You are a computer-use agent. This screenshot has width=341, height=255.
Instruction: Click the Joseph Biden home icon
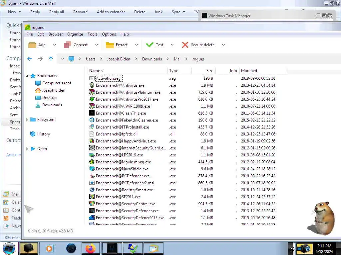tap(38, 90)
